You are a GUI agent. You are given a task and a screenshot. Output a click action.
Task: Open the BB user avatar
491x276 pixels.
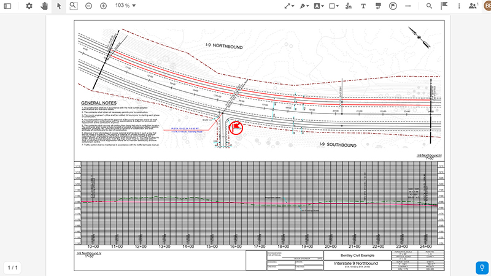[x=487, y=6]
